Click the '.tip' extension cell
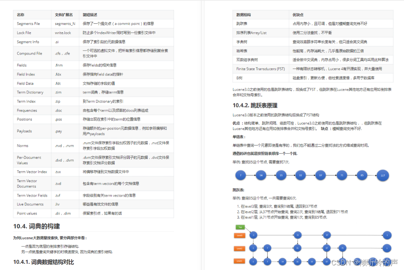The height and width of the screenshot is (270, 404). click(65, 101)
